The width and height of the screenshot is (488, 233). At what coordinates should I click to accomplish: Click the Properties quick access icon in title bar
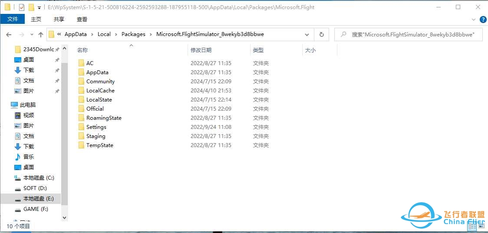pos(21,7)
